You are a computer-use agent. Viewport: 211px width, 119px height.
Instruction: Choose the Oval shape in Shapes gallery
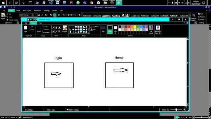pyautogui.click(x=76, y=27)
